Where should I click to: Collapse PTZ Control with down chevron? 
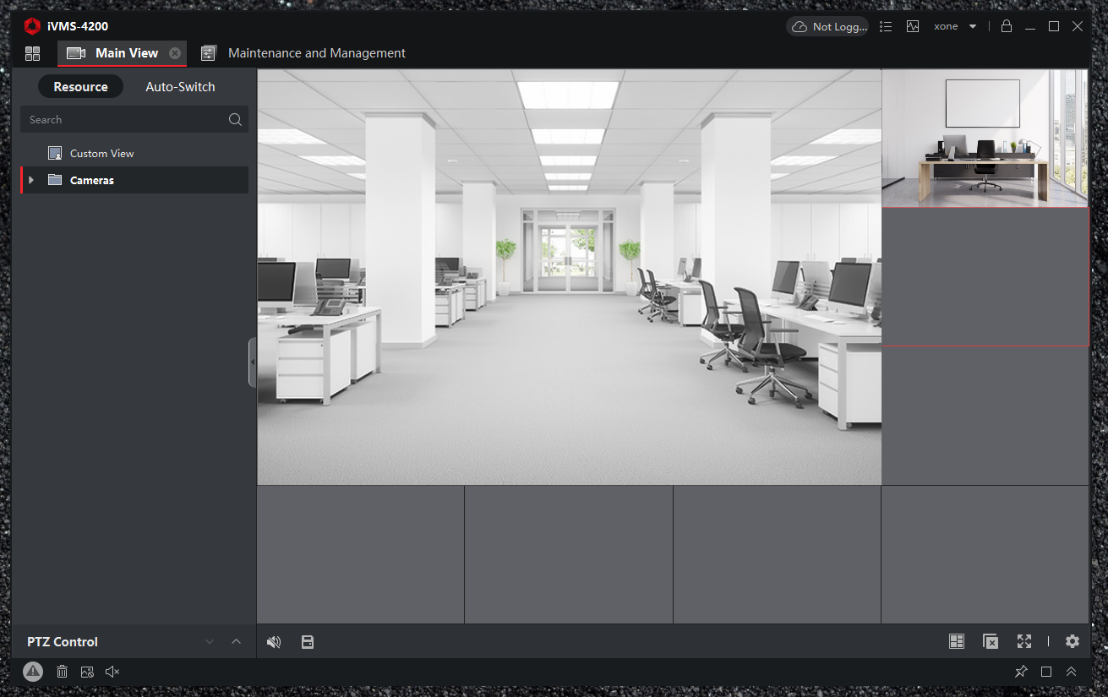click(210, 642)
